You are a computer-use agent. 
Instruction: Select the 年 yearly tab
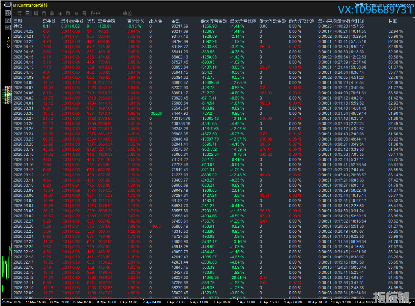click(x=60, y=13)
